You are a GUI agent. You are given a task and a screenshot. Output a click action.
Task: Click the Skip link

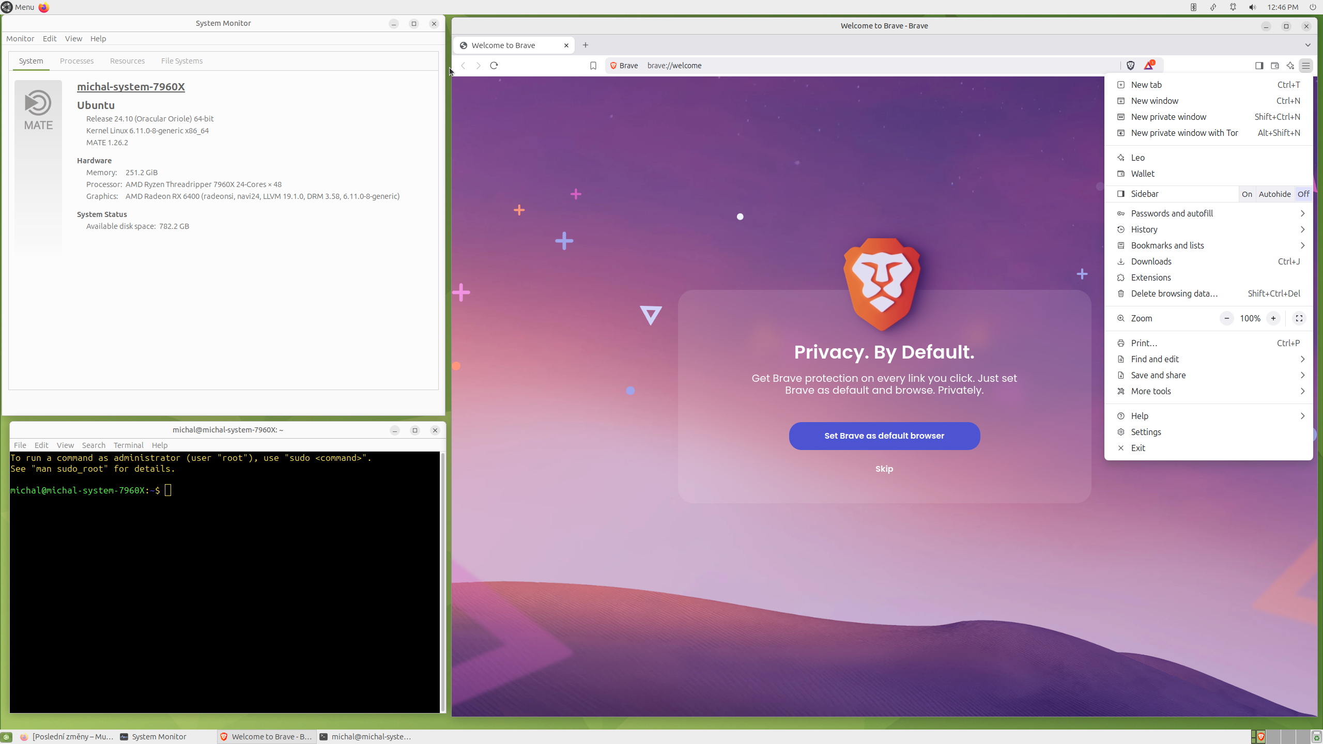click(x=884, y=469)
